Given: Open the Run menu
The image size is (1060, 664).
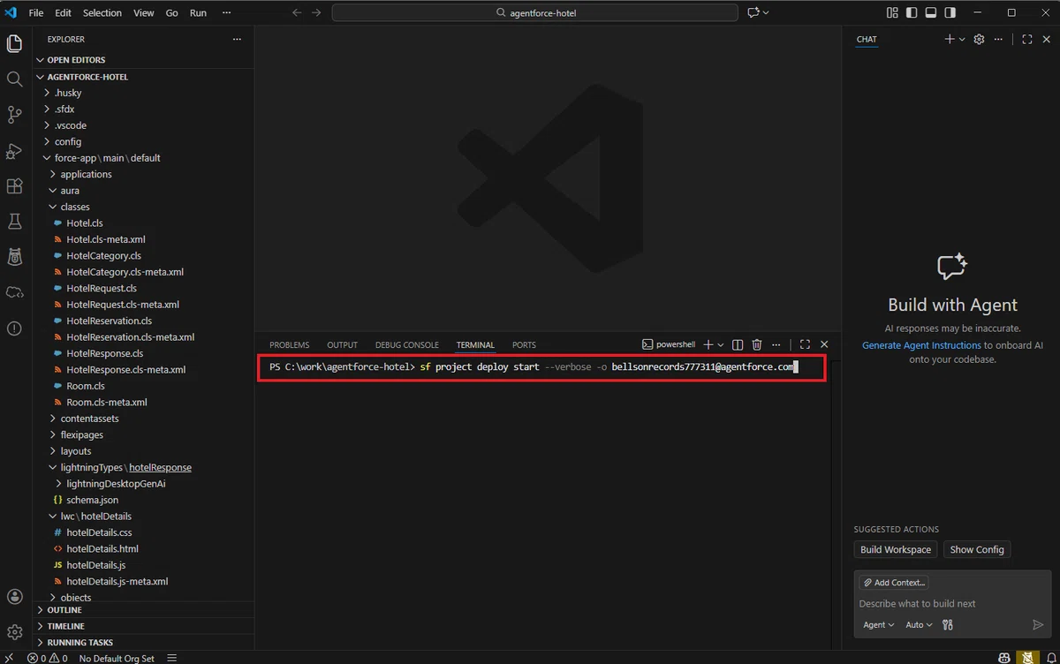Looking at the screenshot, I should tap(198, 12).
